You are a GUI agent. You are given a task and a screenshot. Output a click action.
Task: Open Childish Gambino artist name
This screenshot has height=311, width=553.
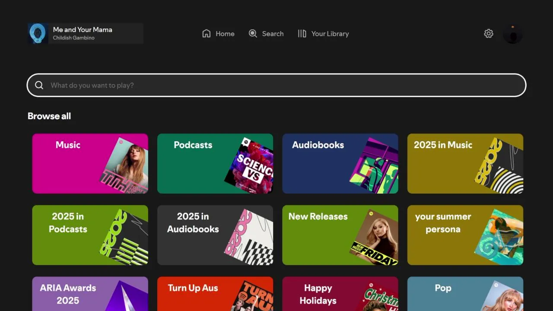pyautogui.click(x=74, y=38)
